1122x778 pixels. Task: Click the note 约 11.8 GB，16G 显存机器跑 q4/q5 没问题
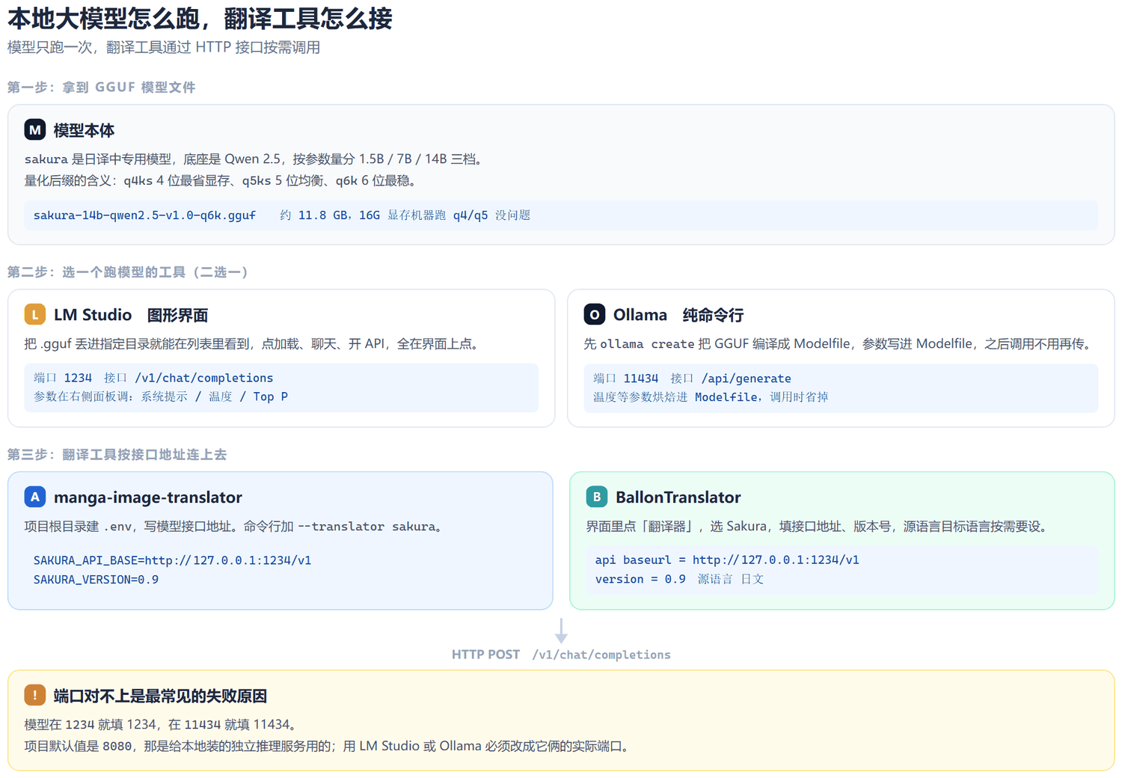[405, 215]
